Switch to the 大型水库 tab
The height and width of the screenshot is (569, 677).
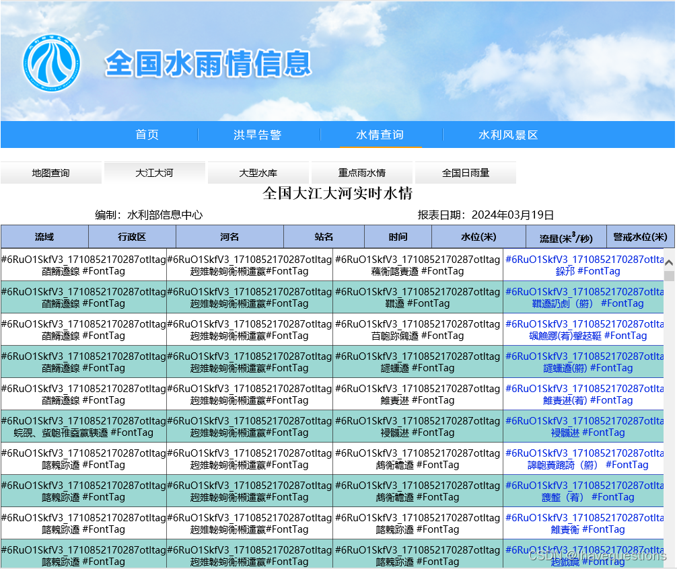[x=258, y=173]
